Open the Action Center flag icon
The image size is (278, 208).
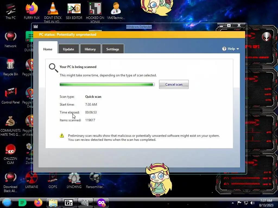tap(239, 203)
